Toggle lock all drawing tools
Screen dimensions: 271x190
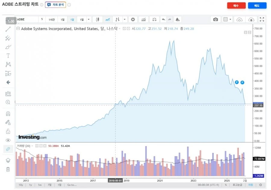tap(8, 131)
